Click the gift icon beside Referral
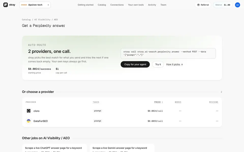 coord(199,5)
